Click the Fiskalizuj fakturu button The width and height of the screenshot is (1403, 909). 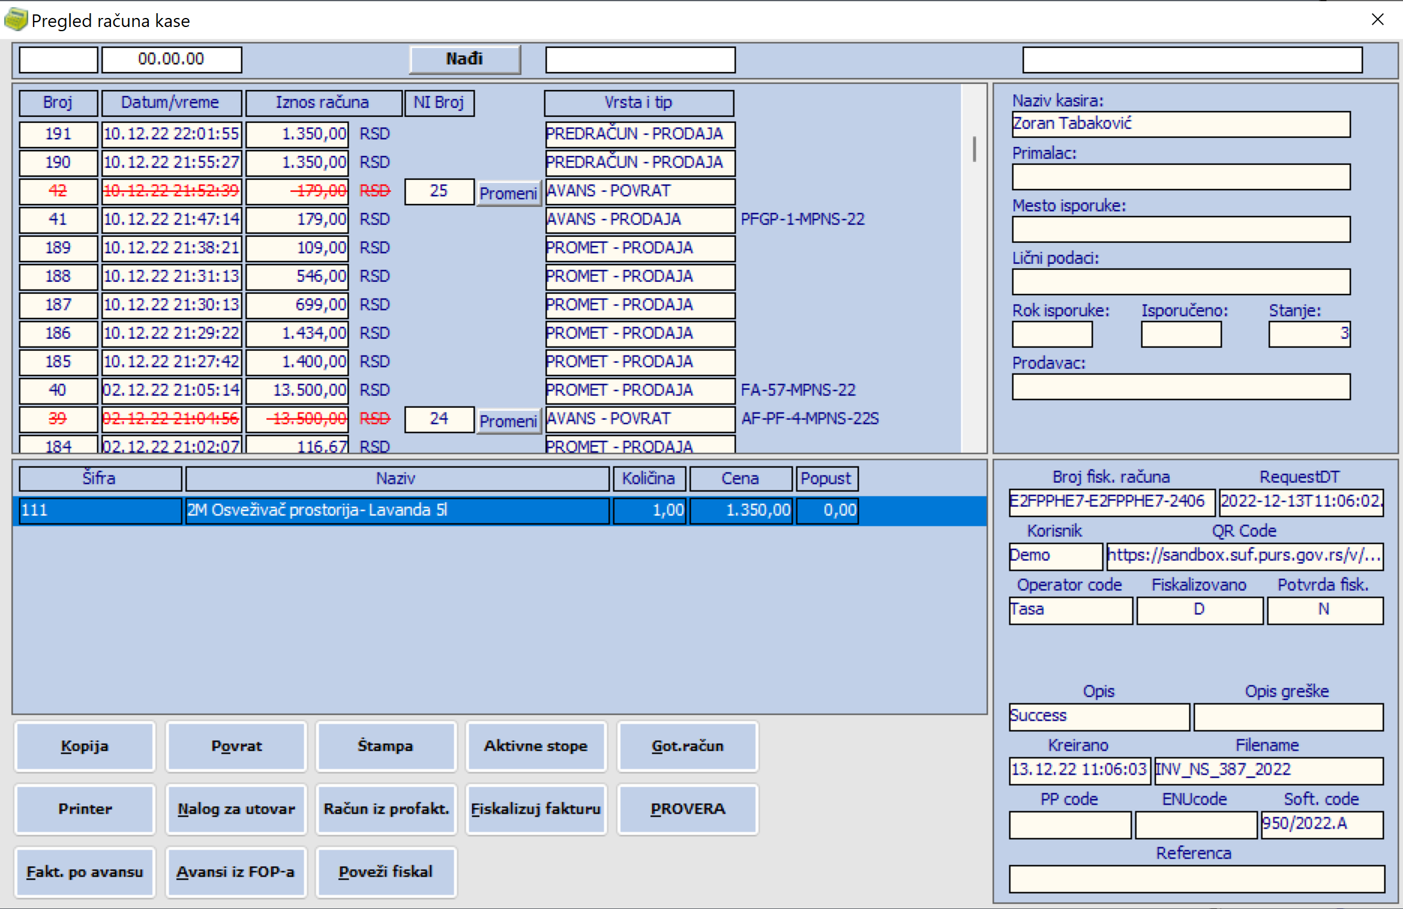(x=536, y=809)
